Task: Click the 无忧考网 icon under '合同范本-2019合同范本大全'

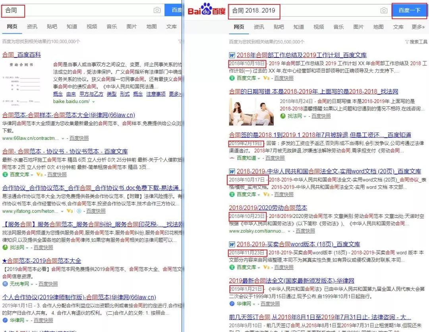Action: (x=5, y=284)
